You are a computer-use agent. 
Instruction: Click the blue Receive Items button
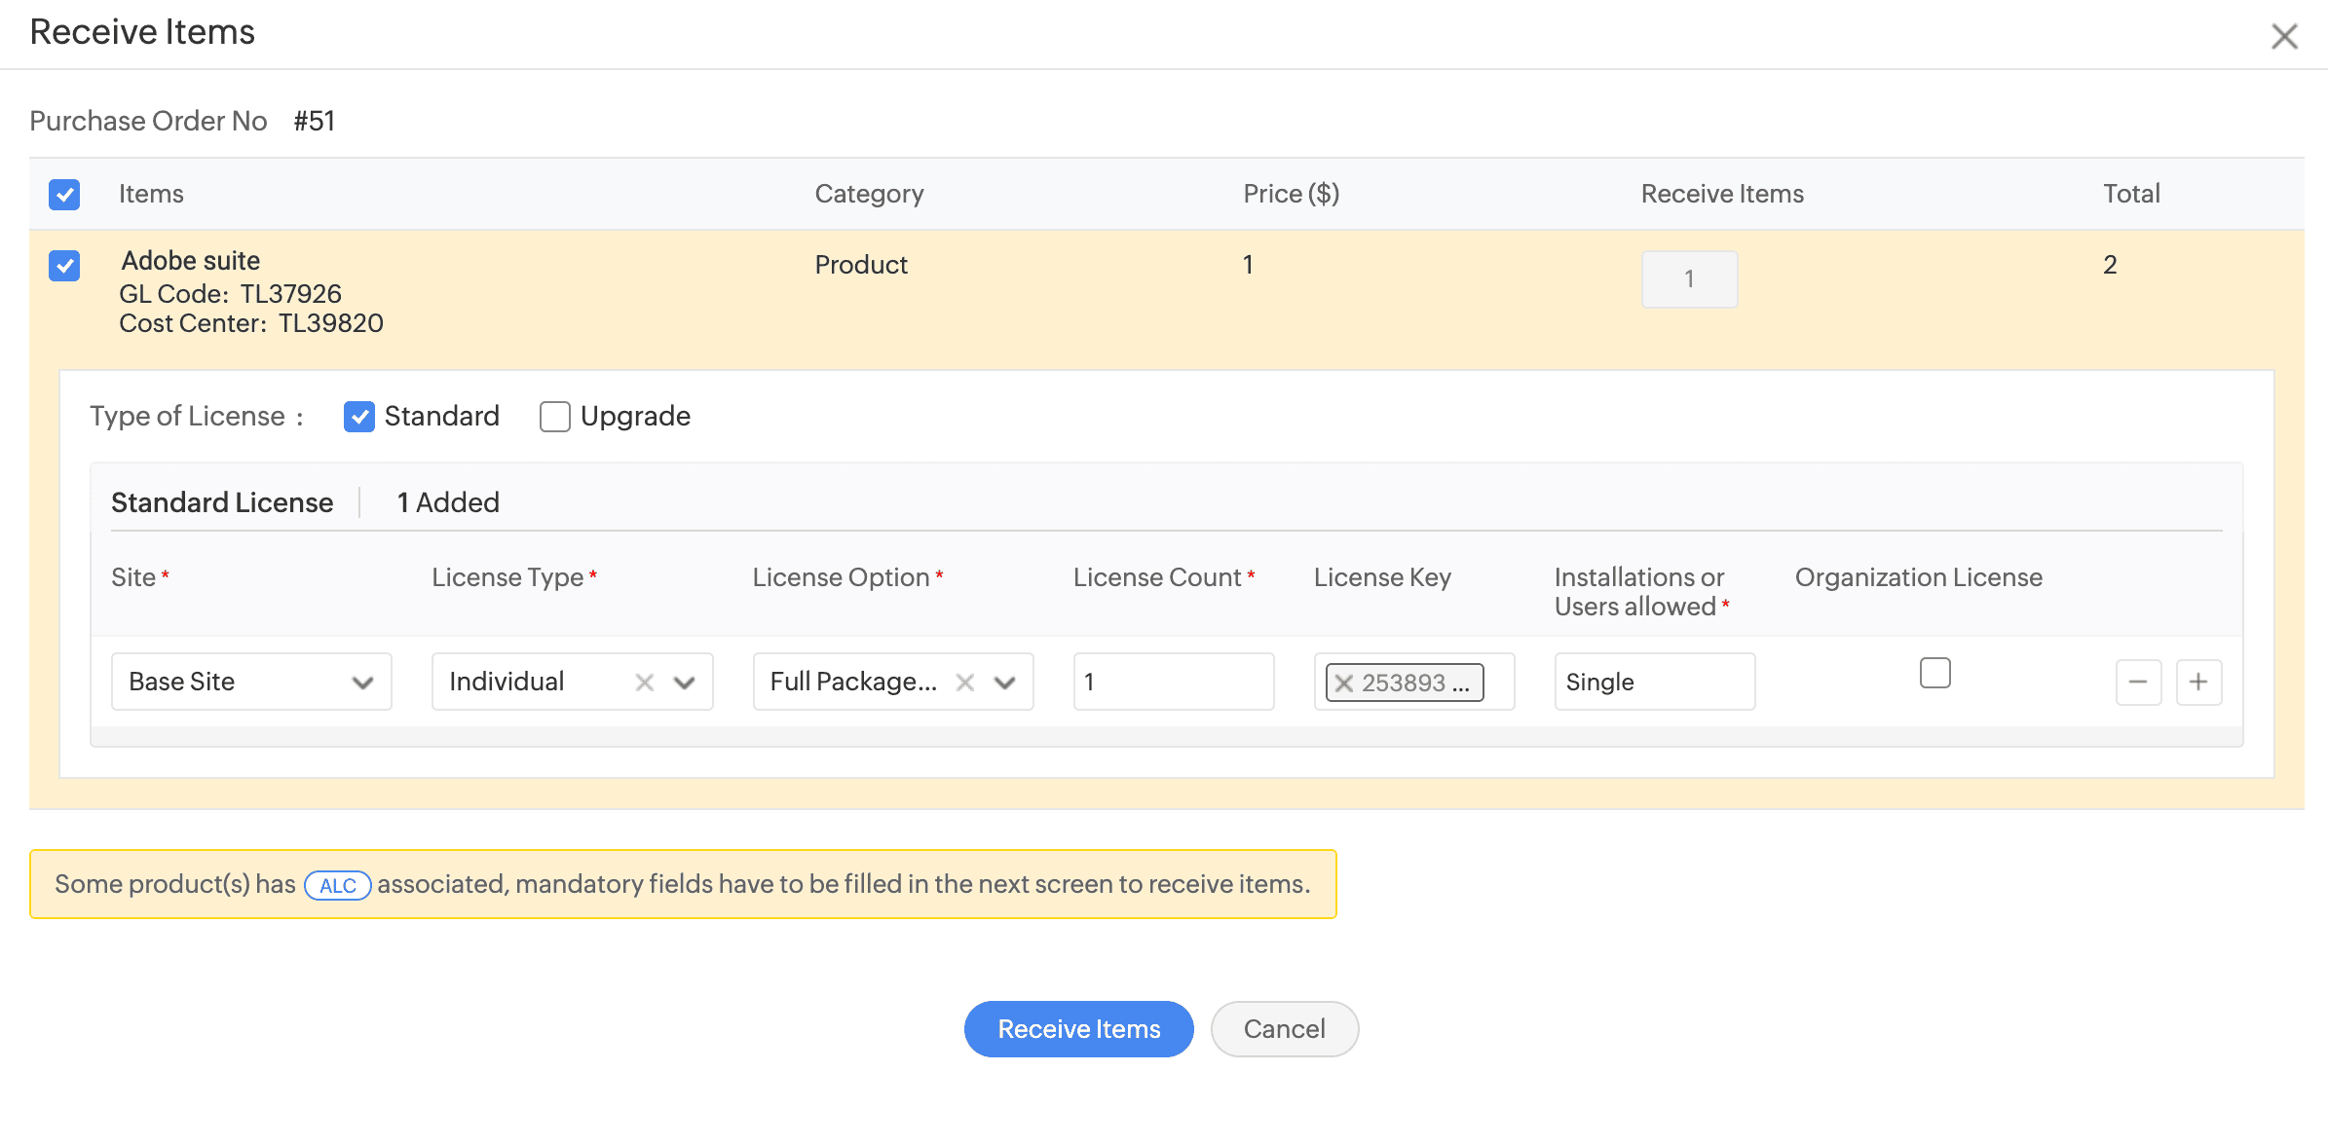(x=1078, y=1029)
